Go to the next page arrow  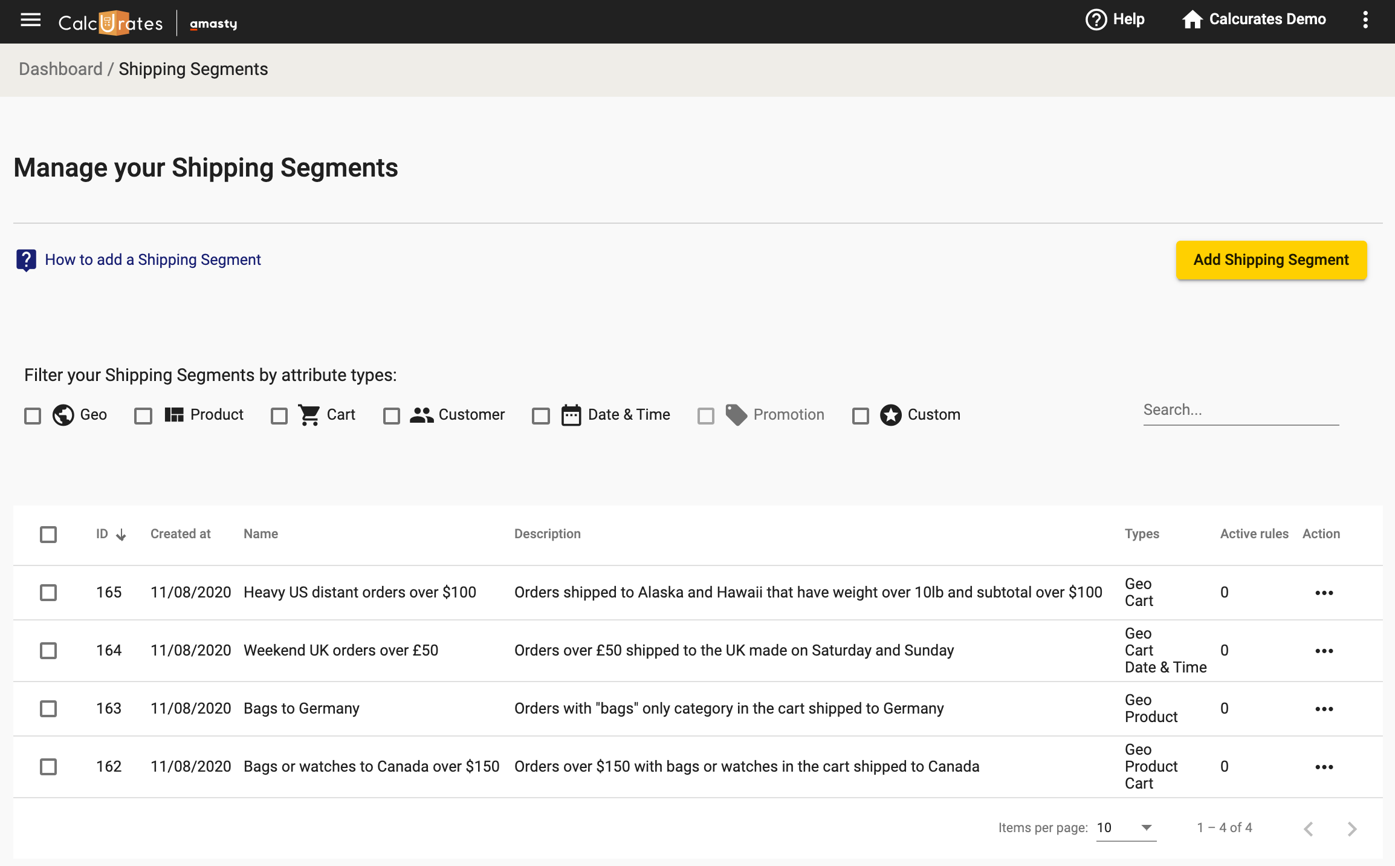tap(1352, 829)
